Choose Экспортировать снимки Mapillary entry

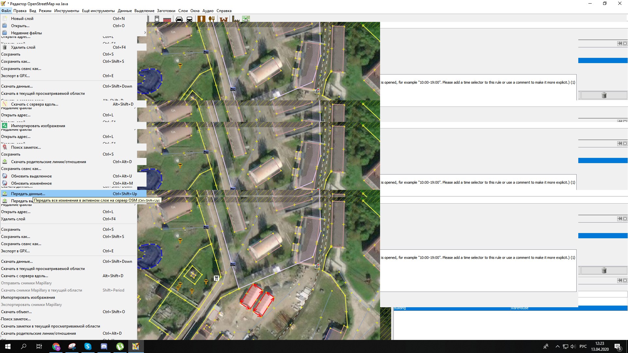coord(69,305)
